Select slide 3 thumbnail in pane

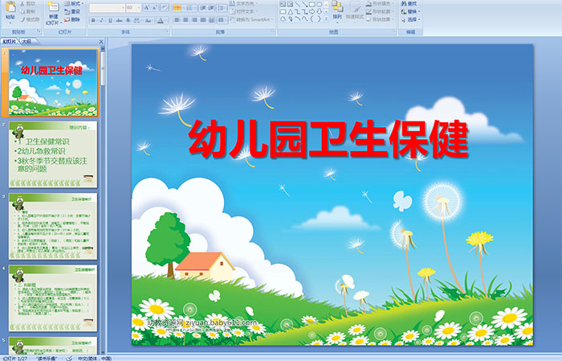click(53, 226)
